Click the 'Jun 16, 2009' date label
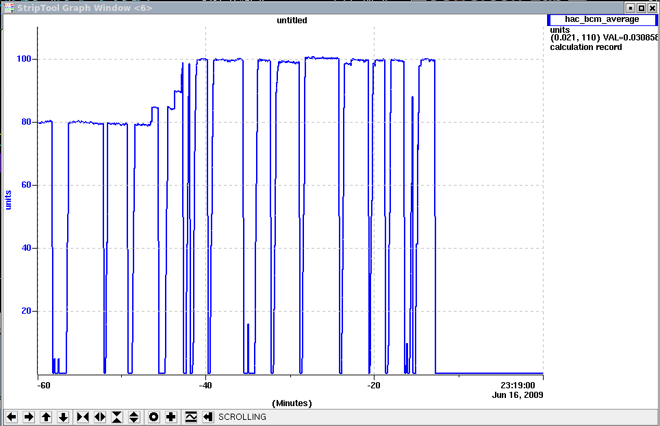The image size is (660, 426). (518, 395)
